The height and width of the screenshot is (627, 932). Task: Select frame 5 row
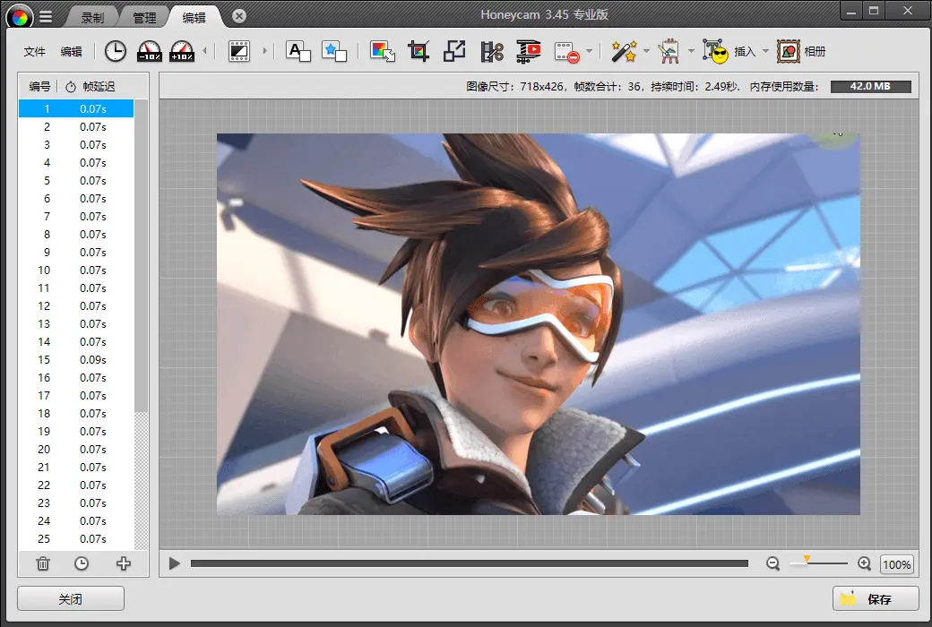click(76, 181)
